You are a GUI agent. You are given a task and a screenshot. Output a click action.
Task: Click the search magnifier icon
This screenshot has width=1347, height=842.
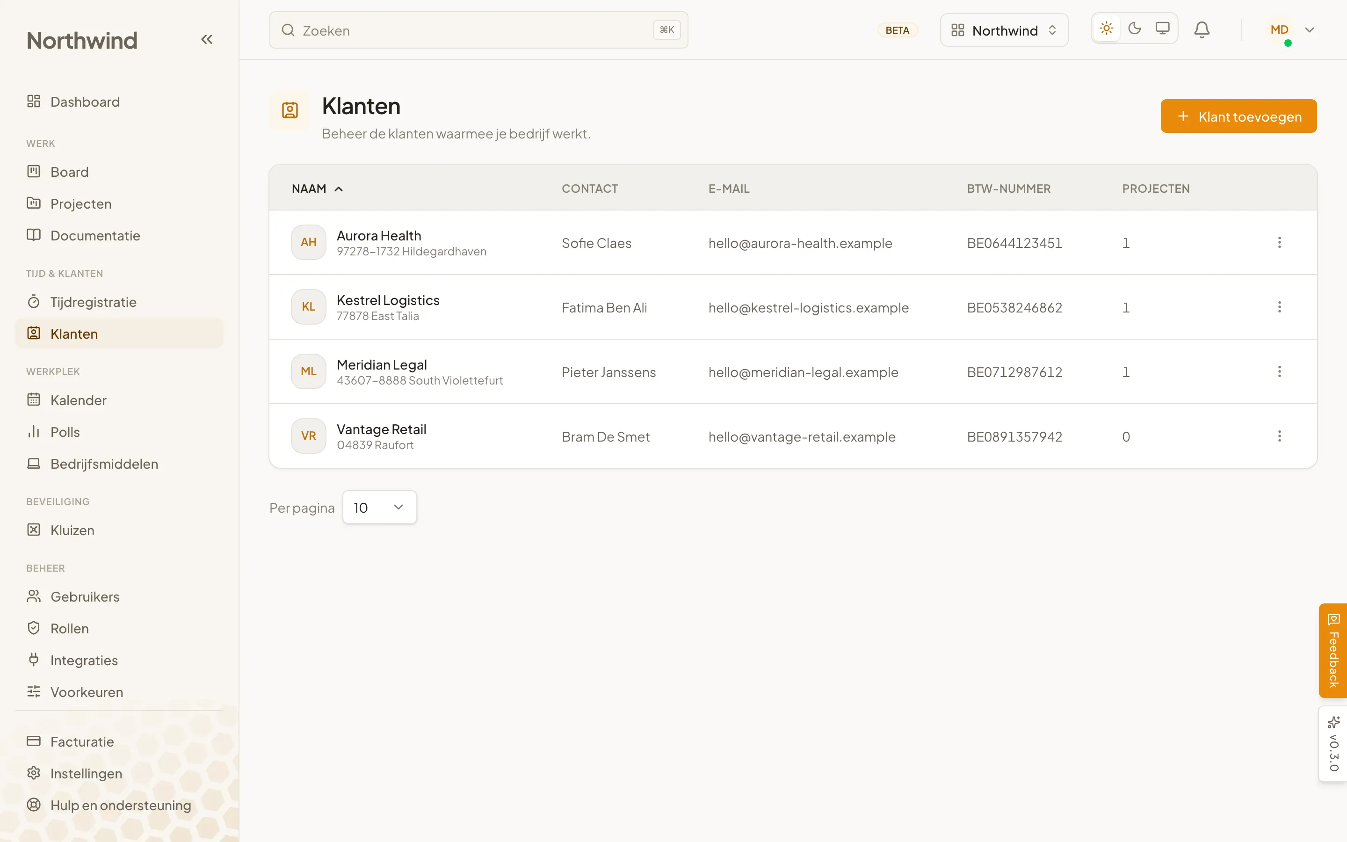(288, 30)
